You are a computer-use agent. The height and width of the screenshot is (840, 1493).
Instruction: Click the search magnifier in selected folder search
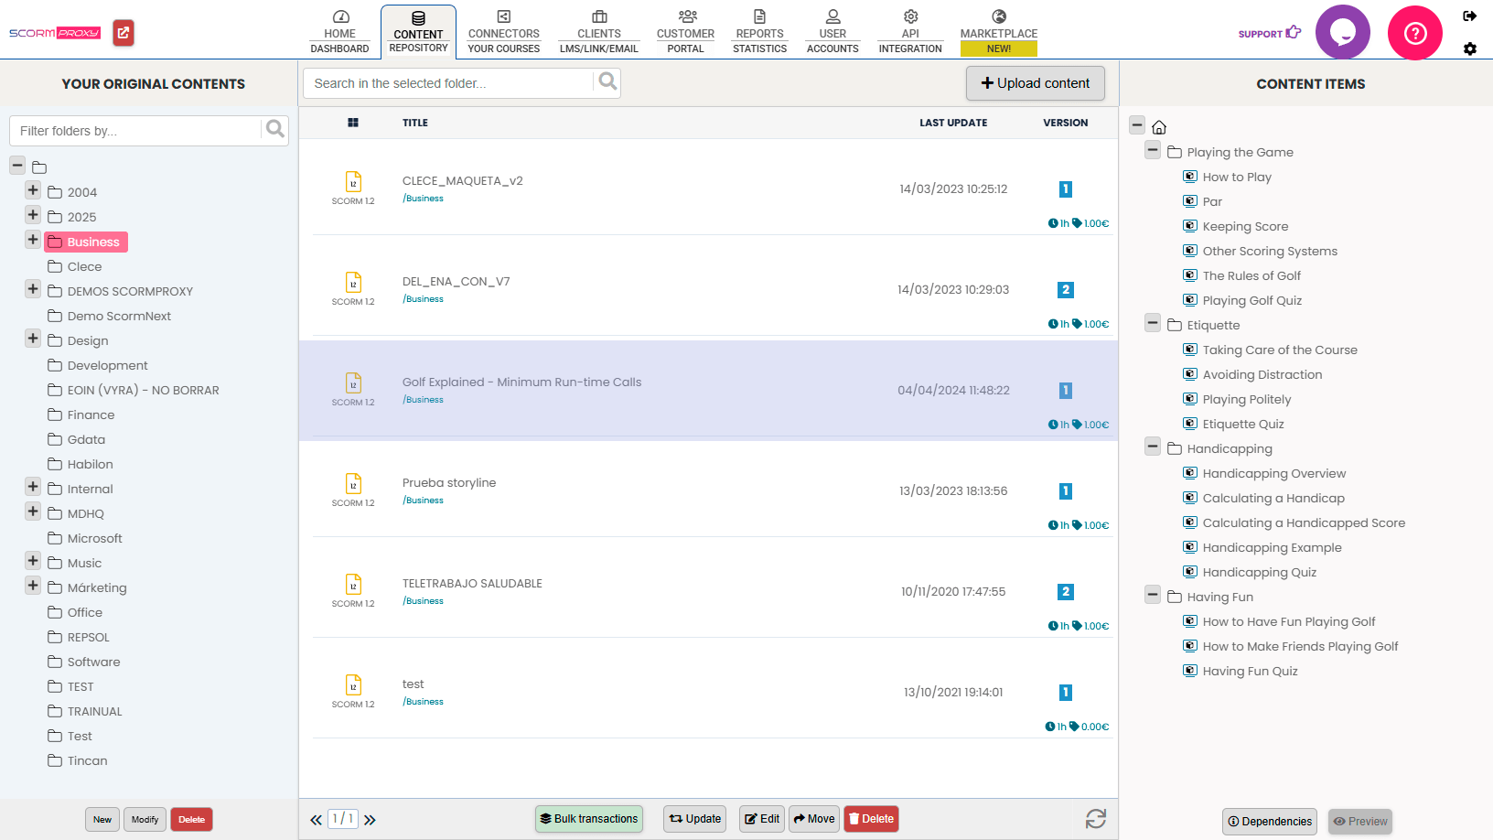[x=607, y=82]
